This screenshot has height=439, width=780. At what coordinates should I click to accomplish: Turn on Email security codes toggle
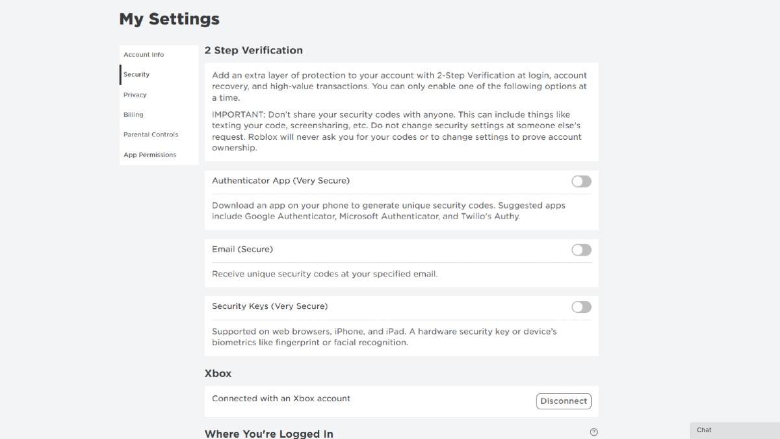pos(580,250)
